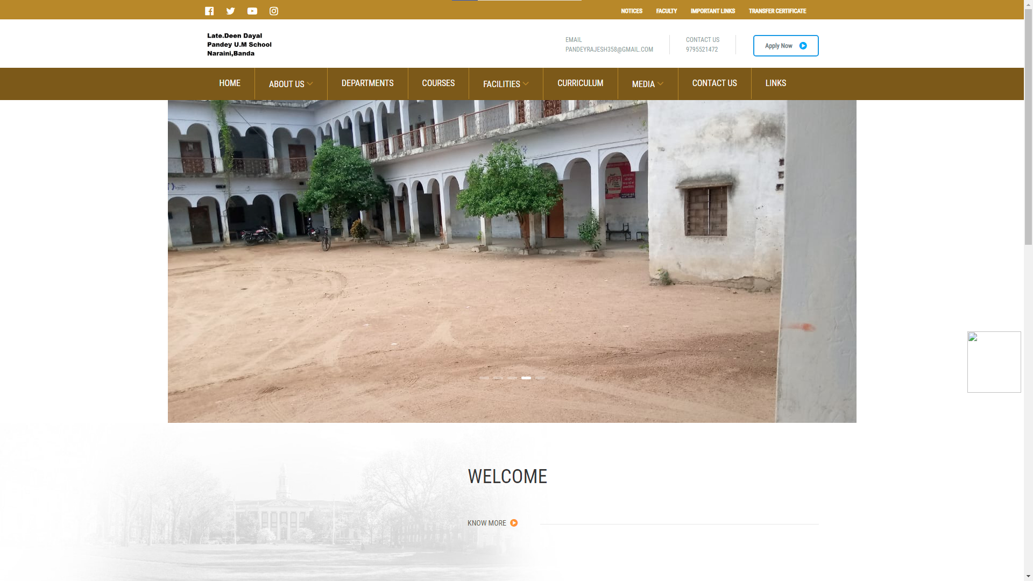Select the active fourth slider dot
1033x581 pixels.
[x=526, y=378]
